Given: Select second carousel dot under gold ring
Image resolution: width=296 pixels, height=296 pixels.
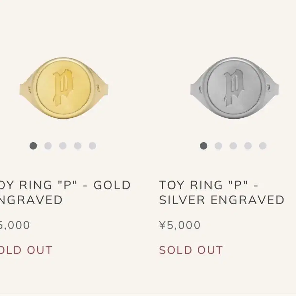Looking at the screenshot, I should point(48,146).
